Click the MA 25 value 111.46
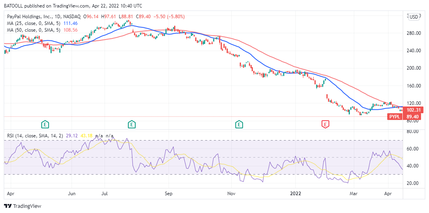Image resolution: width=429 pixels, height=213 pixels. pos(70,23)
